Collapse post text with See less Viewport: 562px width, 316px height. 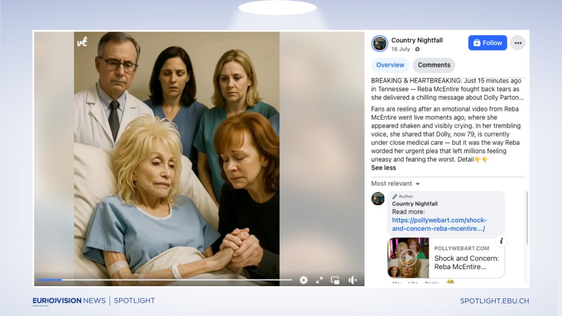383,168
